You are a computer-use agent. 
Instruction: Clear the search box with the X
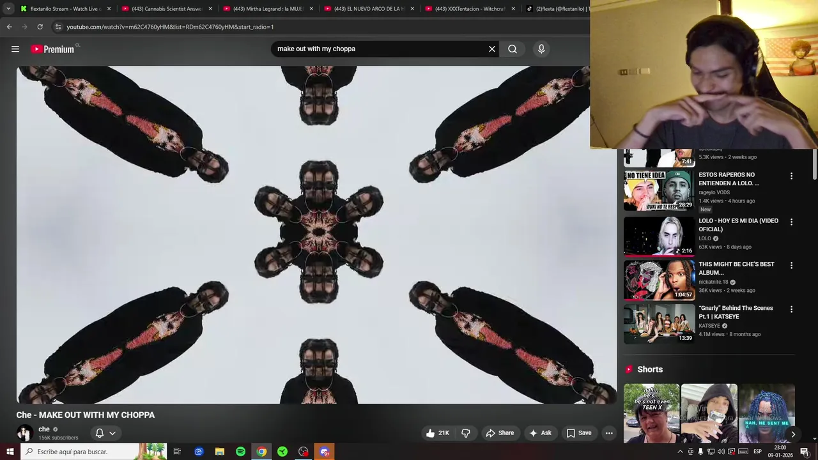pos(492,49)
